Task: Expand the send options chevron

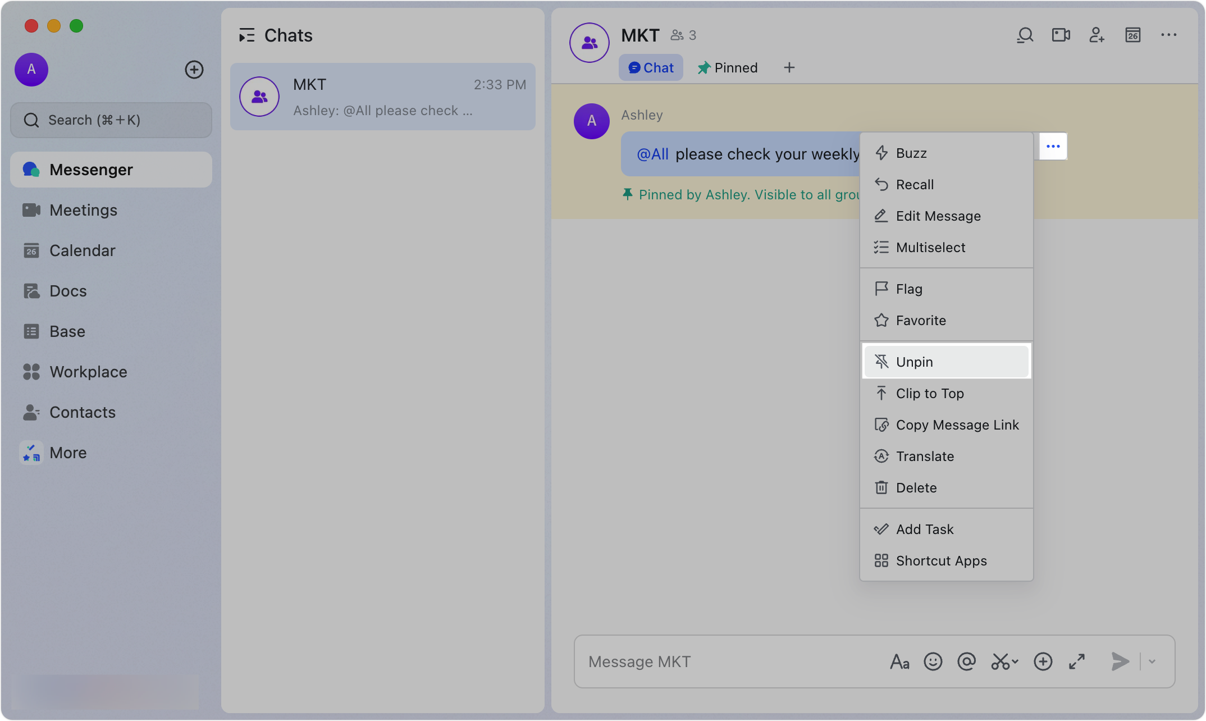Action: (x=1152, y=661)
